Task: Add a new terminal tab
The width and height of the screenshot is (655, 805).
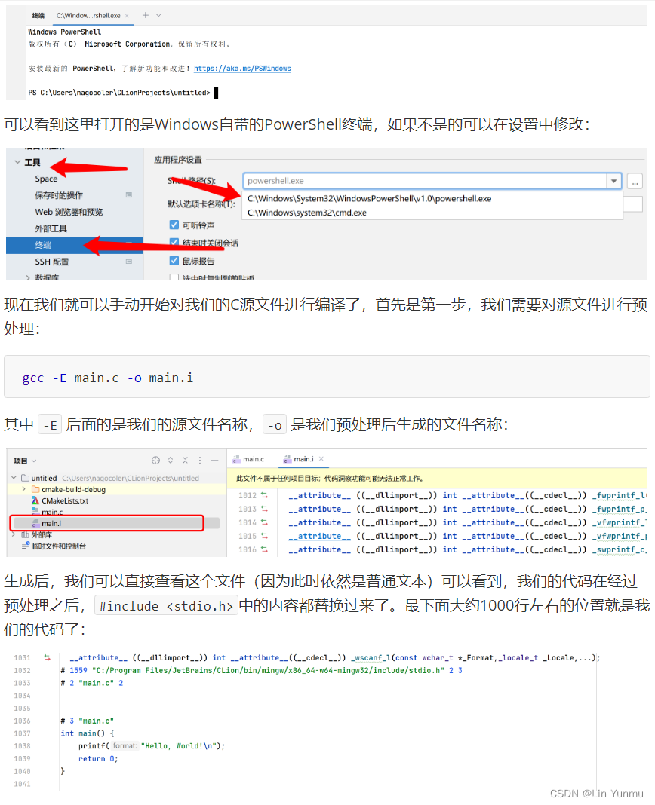Action: coord(146,15)
